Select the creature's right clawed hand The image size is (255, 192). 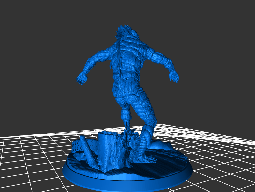174,77
